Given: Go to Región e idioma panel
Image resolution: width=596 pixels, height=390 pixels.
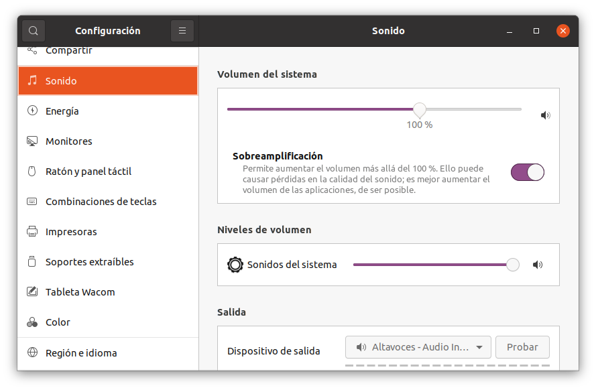Looking at the screenshot, I should click(81, 352).
